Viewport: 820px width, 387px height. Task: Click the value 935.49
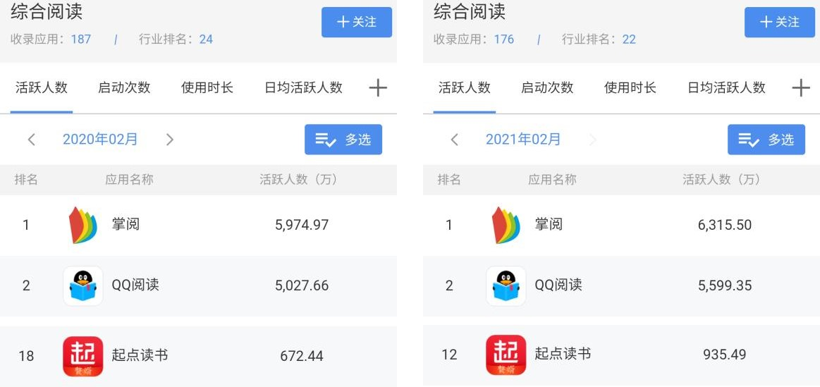click(725, 355)
